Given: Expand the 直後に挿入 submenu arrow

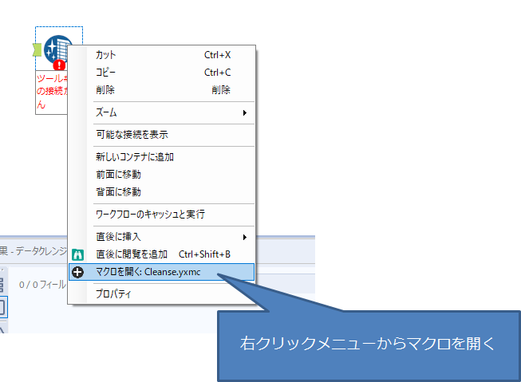Looking at the screenshot, I should [x=244, y=237].
